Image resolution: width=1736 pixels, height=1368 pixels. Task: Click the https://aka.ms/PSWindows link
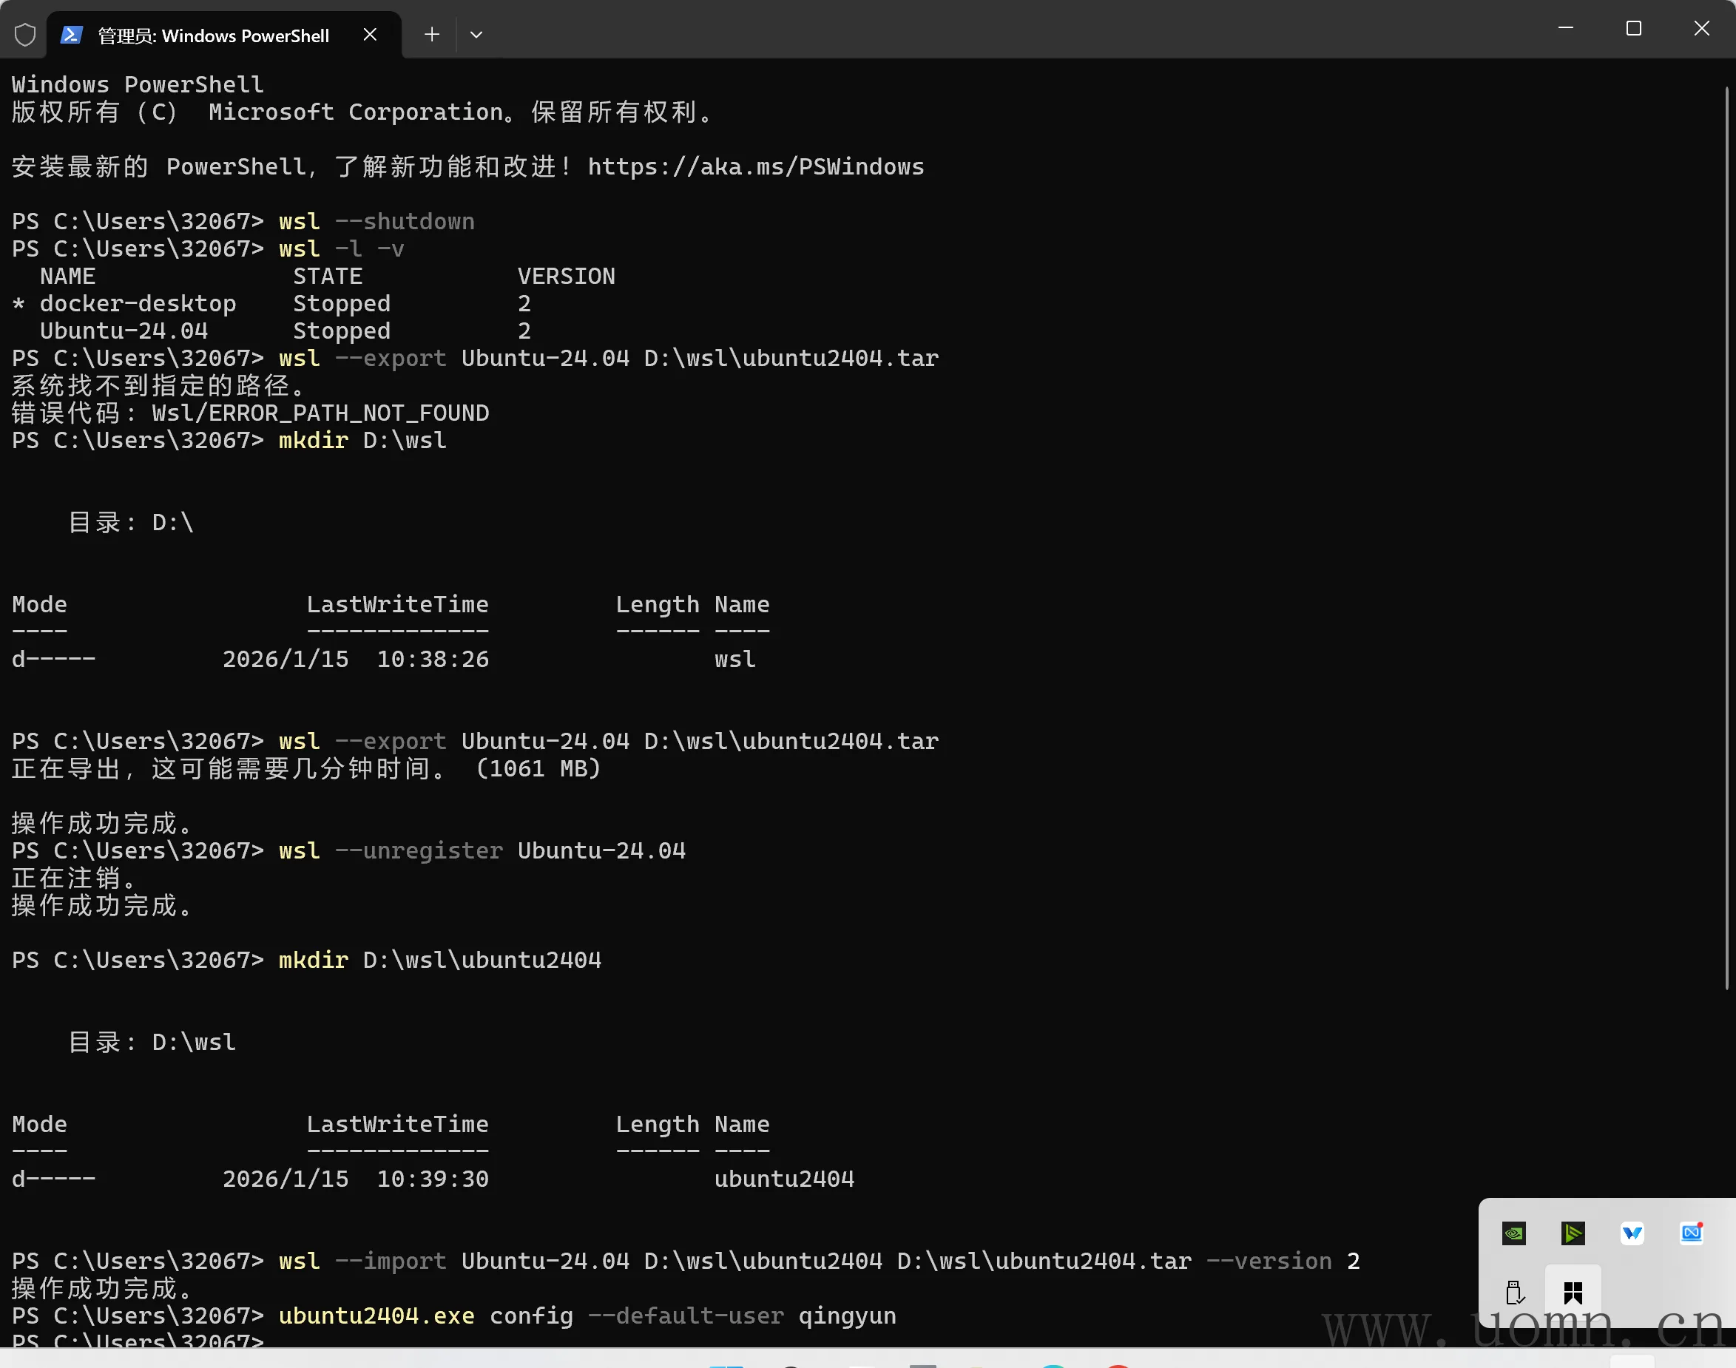coord(755,166)
